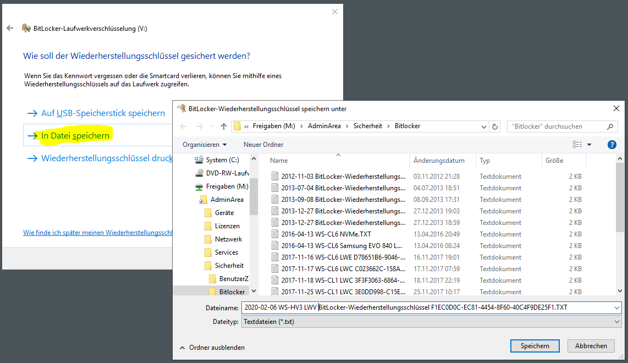Click the folder tree scrollbar thumb
The height and width of the screenshot is (363, 628).
254,197
